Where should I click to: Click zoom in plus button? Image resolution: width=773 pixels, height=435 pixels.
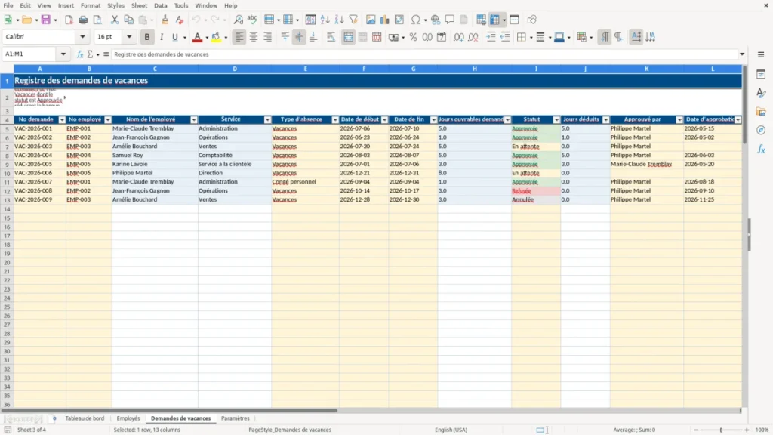[747, 430]
